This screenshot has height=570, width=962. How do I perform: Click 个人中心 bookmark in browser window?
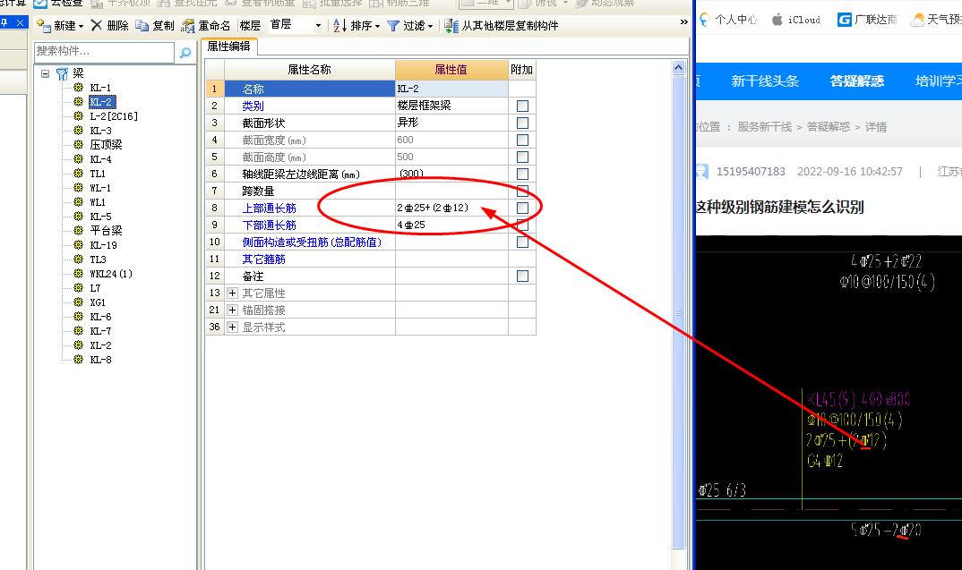pyautogui.click(x=727, y=20)
